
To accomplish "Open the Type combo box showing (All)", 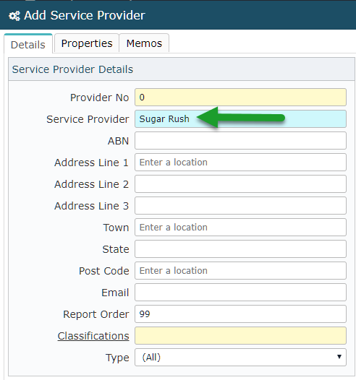I will pyautogui.click(x=240, y=357).
